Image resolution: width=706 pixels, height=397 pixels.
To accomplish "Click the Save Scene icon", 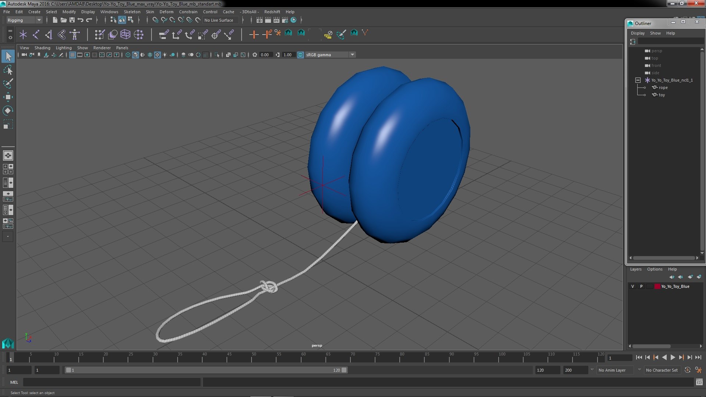I will [x=72, y=20].
